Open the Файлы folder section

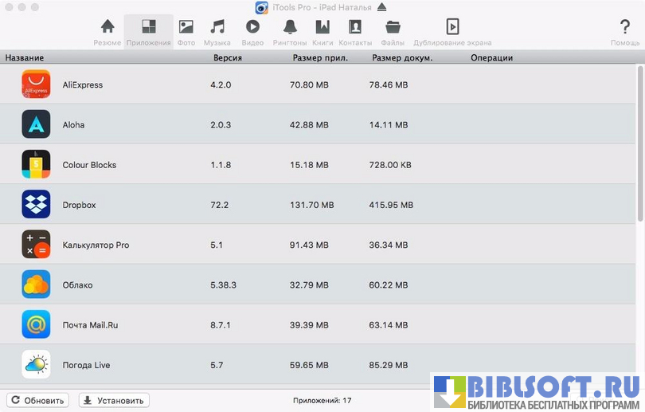[393, 31]
